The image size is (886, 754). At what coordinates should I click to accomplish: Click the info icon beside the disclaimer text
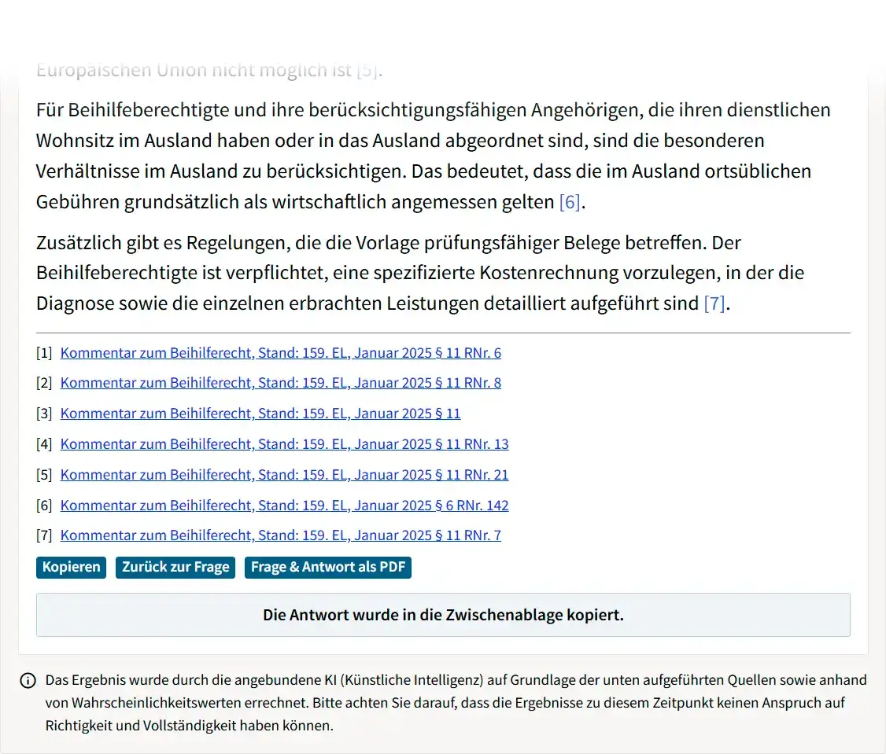[29, 681]
